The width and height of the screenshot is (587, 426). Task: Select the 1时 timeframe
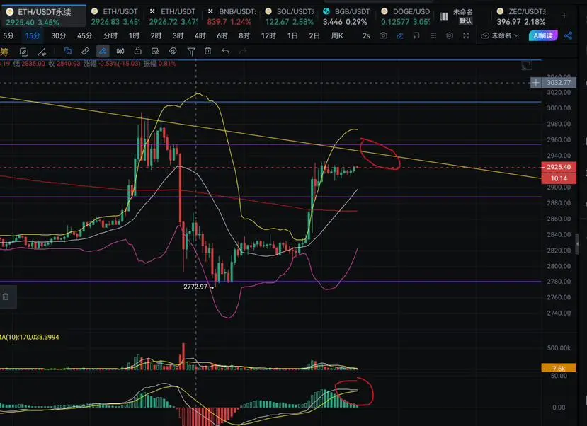(134, 35)
